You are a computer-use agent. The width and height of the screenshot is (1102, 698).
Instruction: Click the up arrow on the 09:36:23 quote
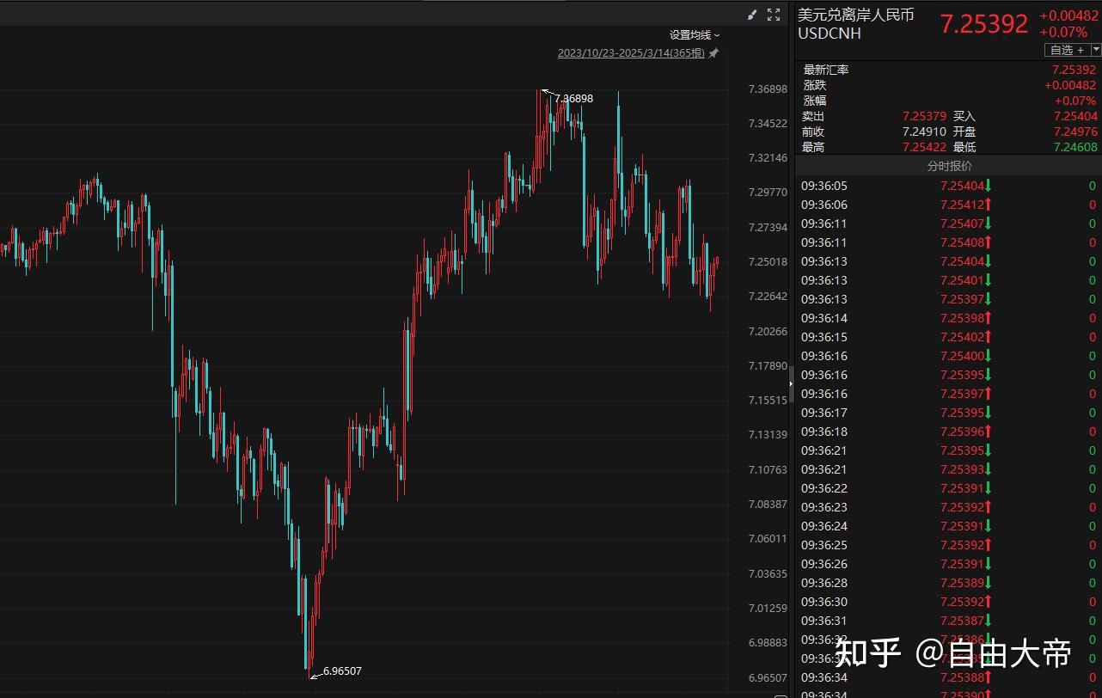point(989,507)
